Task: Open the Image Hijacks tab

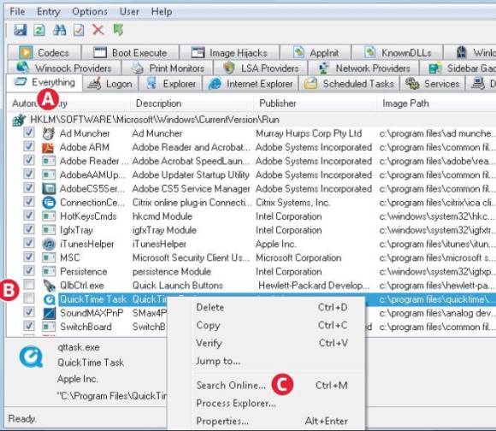Action: [230, 52]
